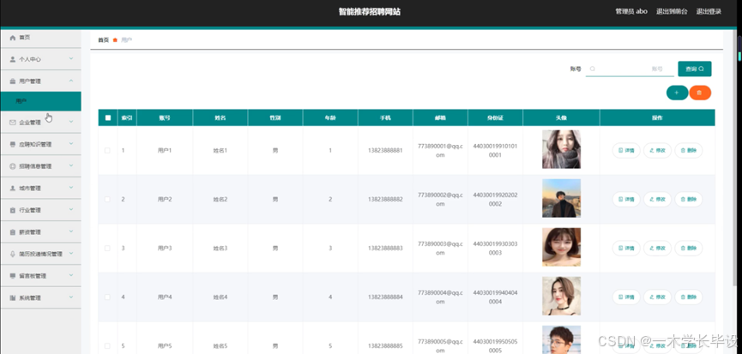Expand the 个人中心 chevron
This screenshot has height=354, width=742.
pos(71,59)
